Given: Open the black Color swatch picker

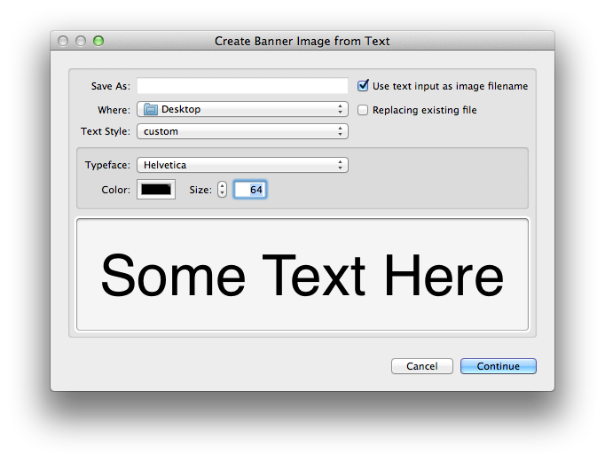Looking at the screenshot, I should 156,190.
